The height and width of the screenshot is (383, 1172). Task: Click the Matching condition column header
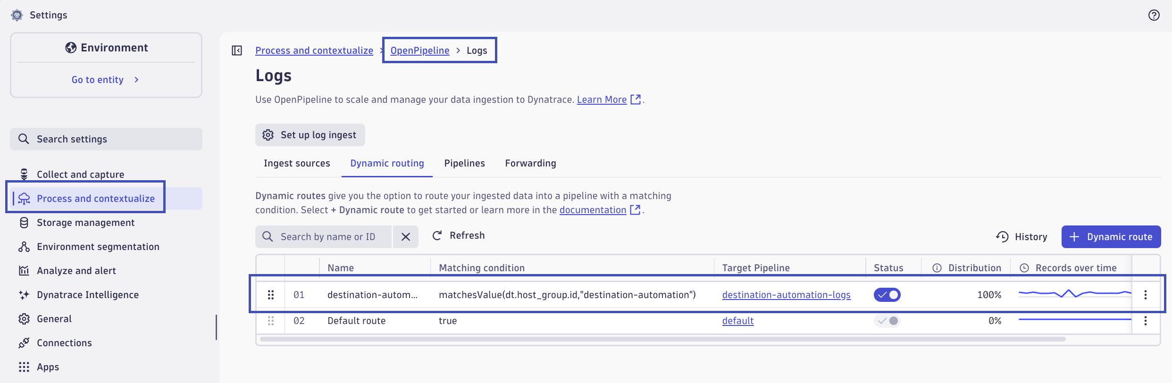point(482,268)
